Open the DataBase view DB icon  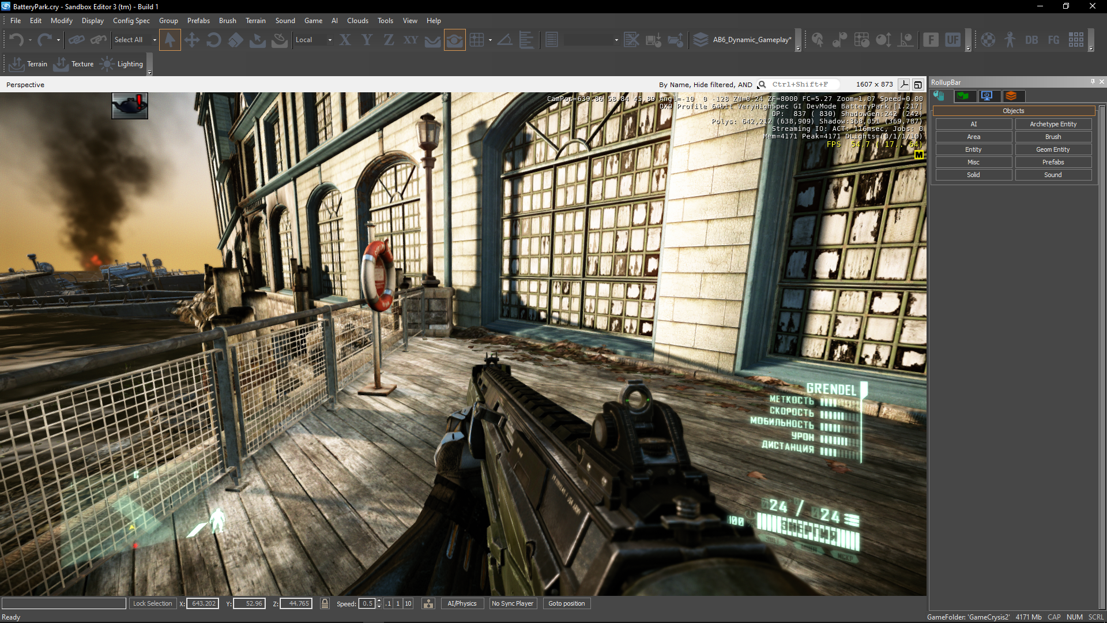tap(1031, 40)
